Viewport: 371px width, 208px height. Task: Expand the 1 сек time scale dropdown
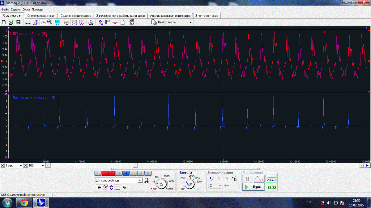[x=21, y=166]
